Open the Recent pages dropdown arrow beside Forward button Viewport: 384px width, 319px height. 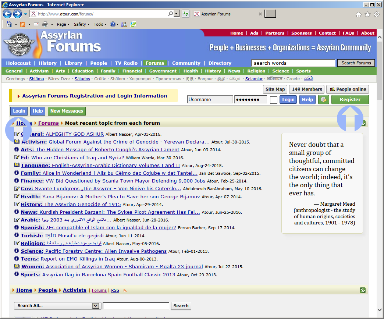(x=25, y=14)
